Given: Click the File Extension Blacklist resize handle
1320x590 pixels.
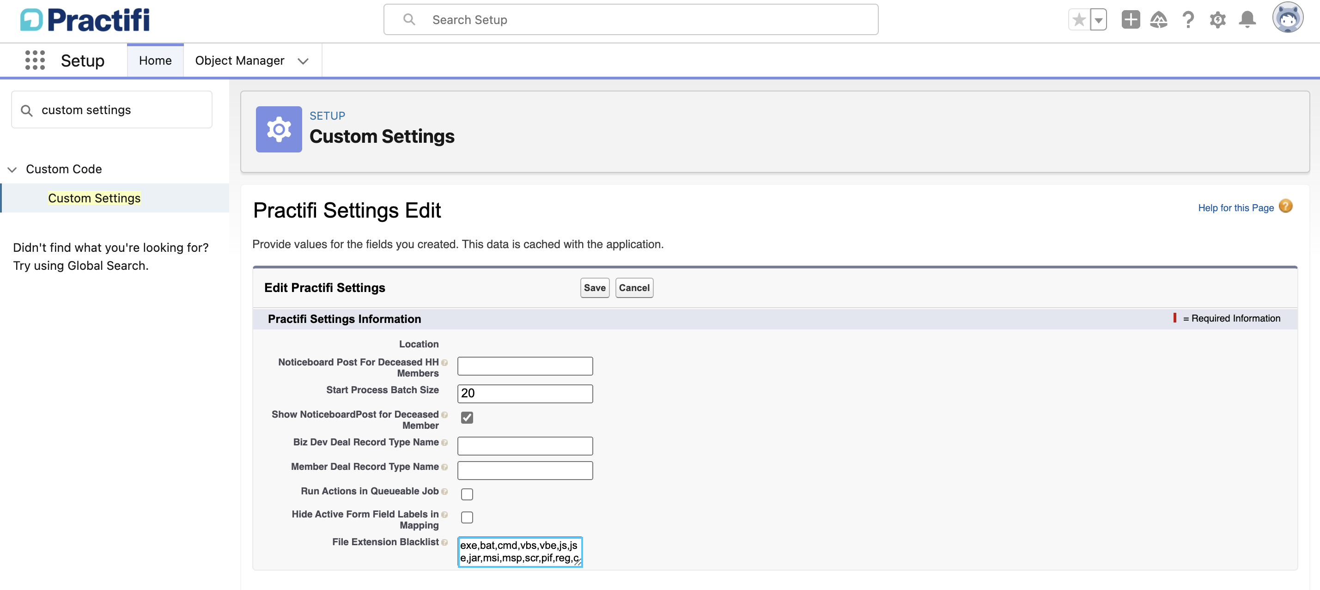Looking at the screenshot, I should pos(578,562).
